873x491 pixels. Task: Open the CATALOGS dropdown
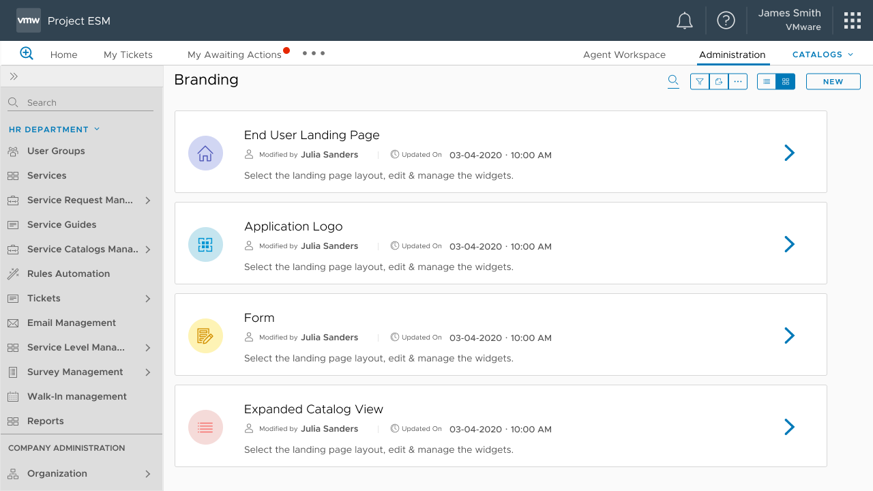click(823, 55)
